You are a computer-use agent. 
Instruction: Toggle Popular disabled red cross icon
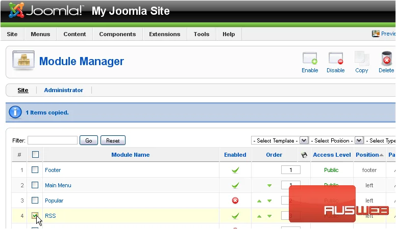(235, 201)
